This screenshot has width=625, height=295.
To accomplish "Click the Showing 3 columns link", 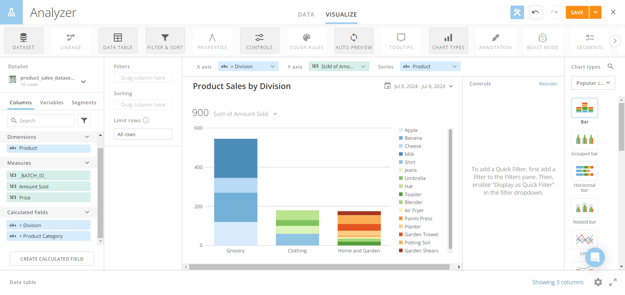I will [x=558, y=282].
